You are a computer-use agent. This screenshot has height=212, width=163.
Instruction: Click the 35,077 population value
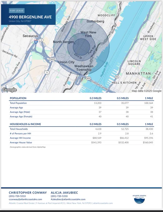click(x=125, y=103)
